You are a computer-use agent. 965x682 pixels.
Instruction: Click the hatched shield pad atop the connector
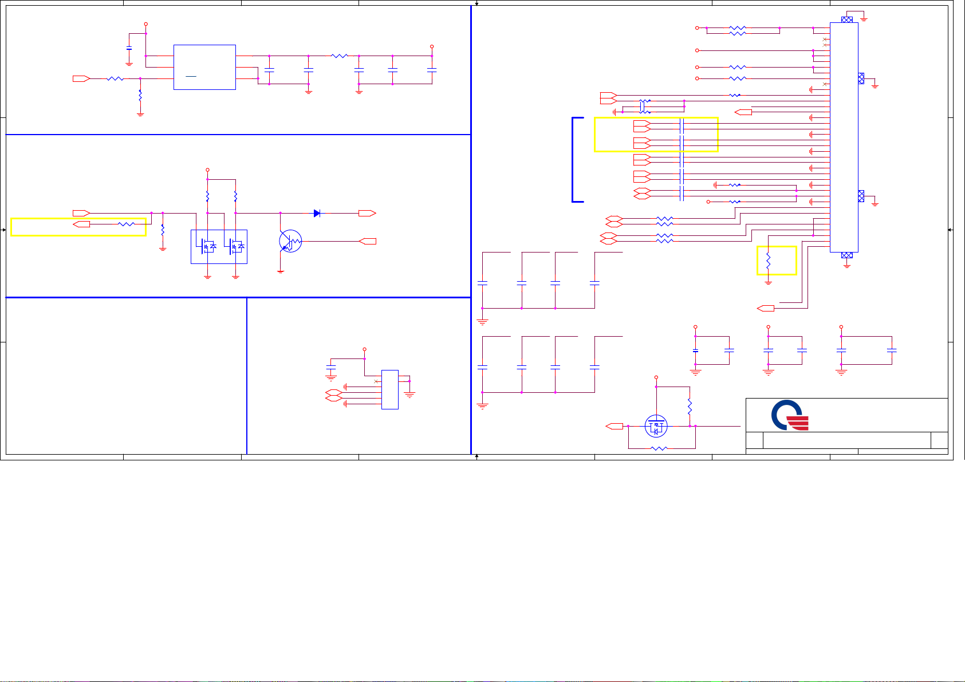tap(847, 19)
